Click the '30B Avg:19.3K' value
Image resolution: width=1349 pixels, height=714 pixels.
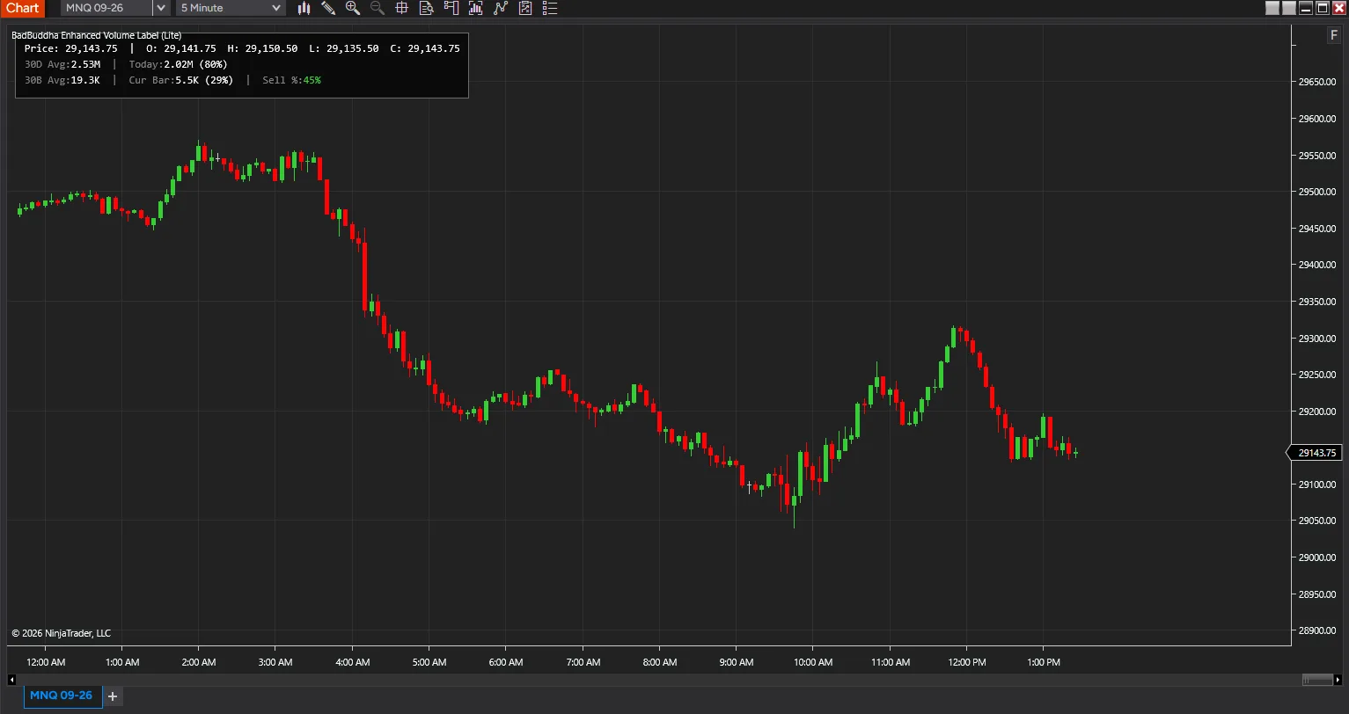pyautogui.click(x=62, y=80)
